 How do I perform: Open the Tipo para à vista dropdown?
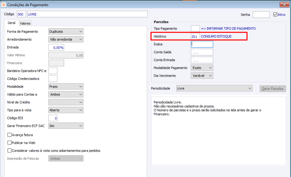coord(66,110)
